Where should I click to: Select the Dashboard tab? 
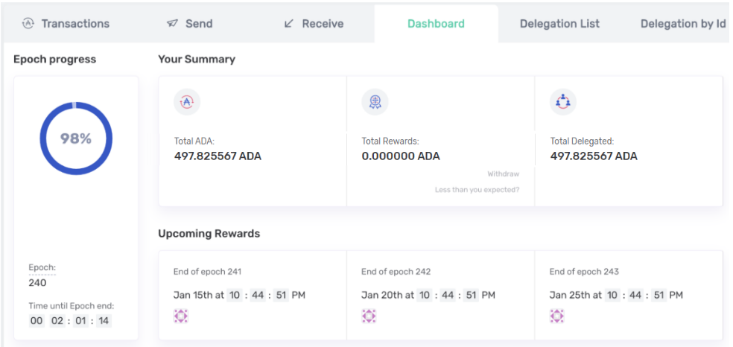pos(436,23)
